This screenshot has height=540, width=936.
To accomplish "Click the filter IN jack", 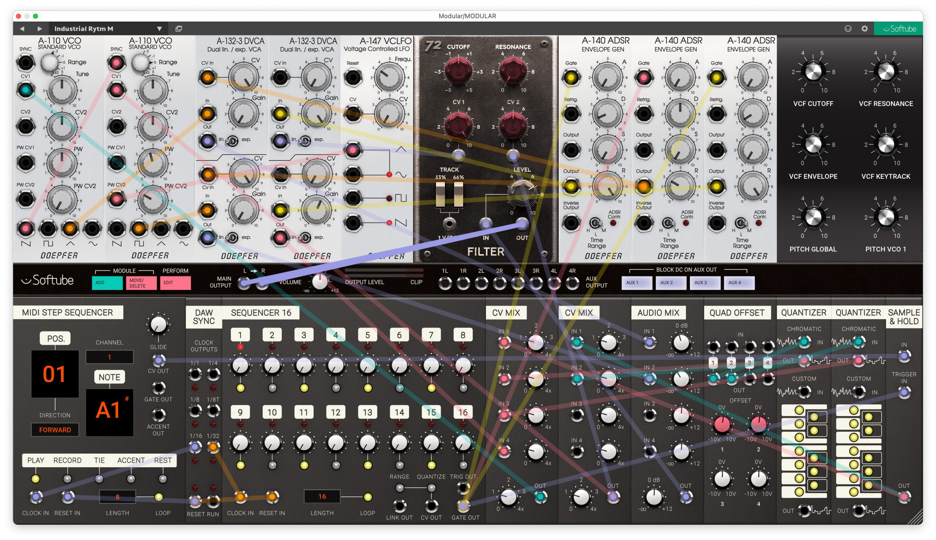I will tap(486, 223).
